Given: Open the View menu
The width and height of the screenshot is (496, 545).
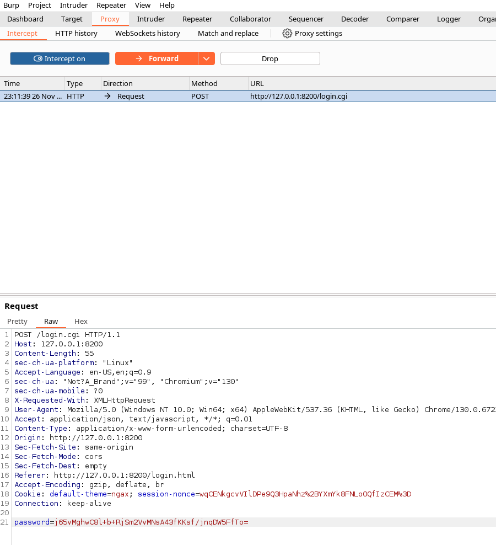Looking at the screenshot, I should coord(143,5).
